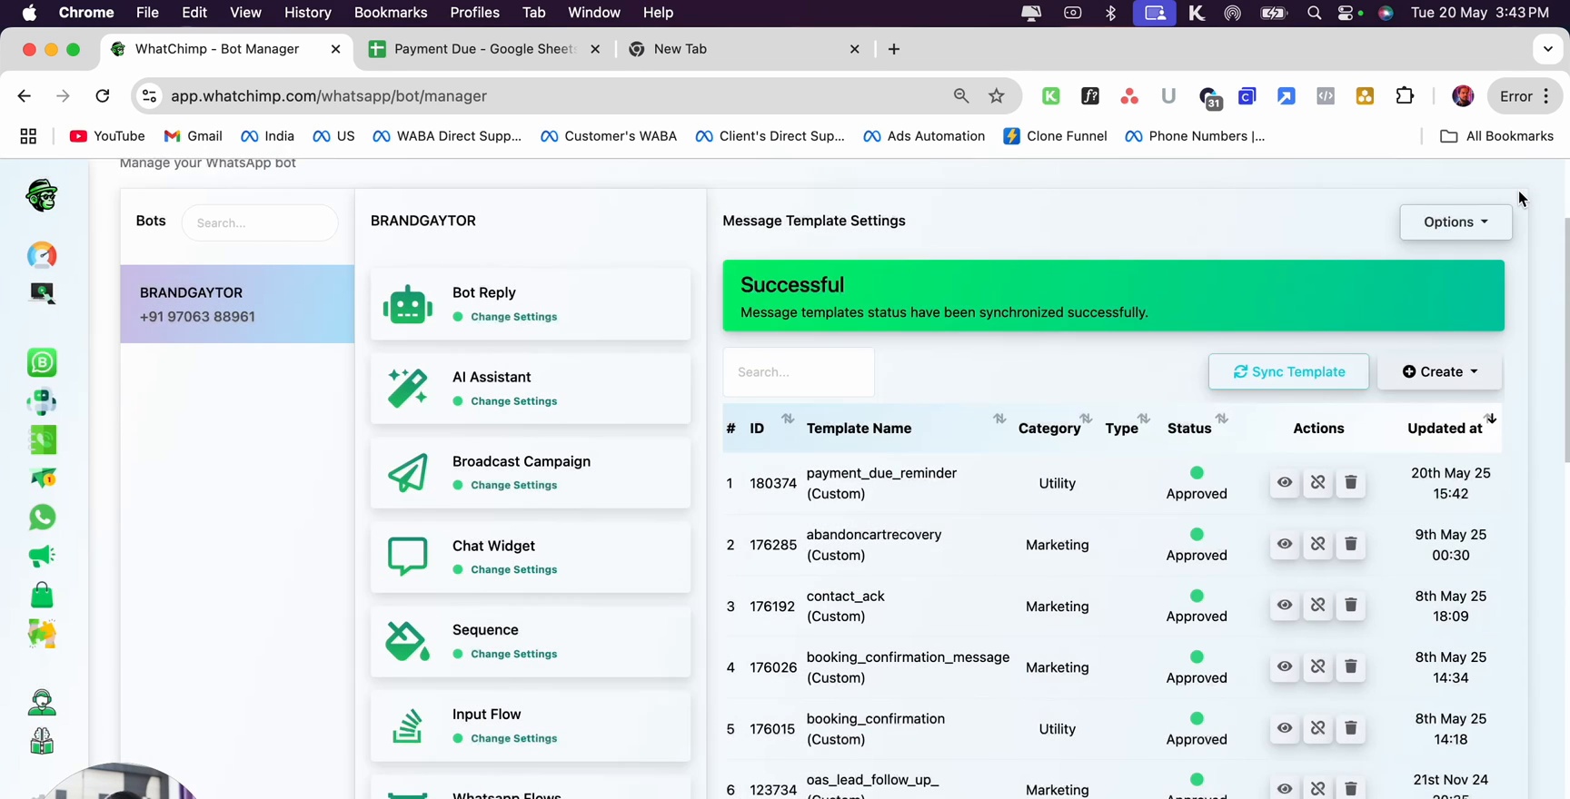1570x799 pixels.
Task: Open the Chrome Extensions puzzle icon
Action: [1405, 96]
